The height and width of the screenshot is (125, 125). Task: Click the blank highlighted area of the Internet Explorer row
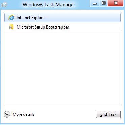pyautogui.click(x=83, y=18)
